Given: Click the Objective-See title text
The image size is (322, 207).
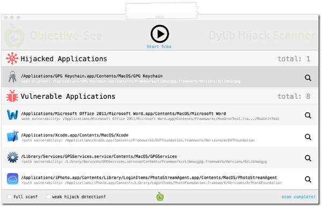Looking at the screenshot, I should tap(65, 35).
